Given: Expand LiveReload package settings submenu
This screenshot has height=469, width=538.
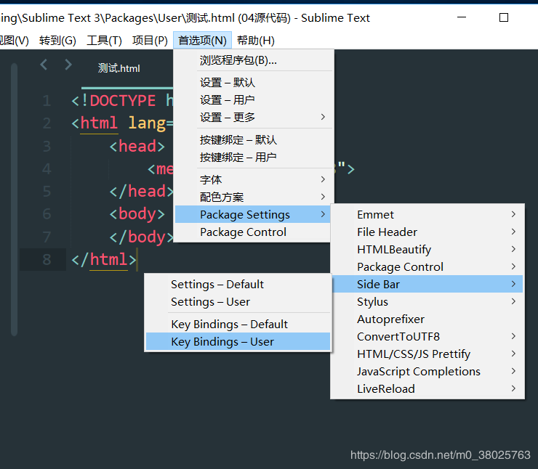Looking at the screenshot, I should coord(427,389).
